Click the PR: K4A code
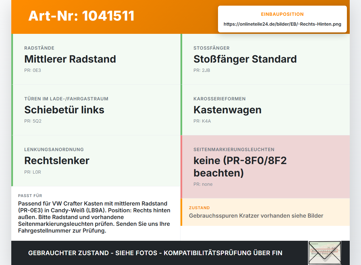 click(202, 121)
